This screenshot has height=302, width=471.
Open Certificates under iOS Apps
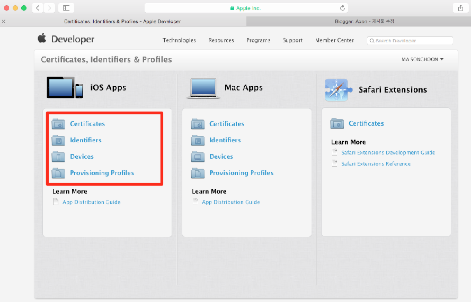point(87,124)
